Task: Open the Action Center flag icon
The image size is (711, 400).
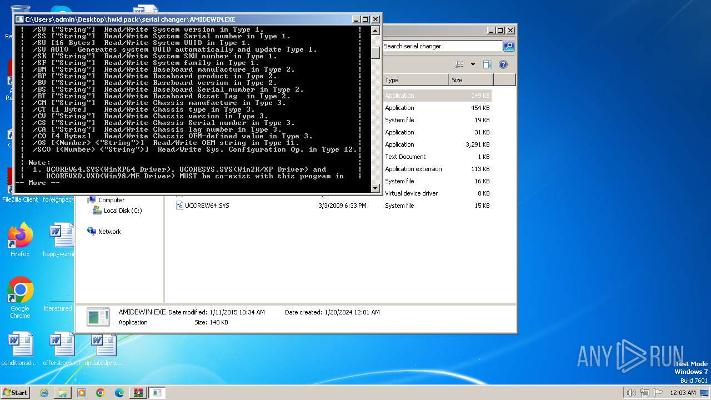Action: (x=658, y=393)
